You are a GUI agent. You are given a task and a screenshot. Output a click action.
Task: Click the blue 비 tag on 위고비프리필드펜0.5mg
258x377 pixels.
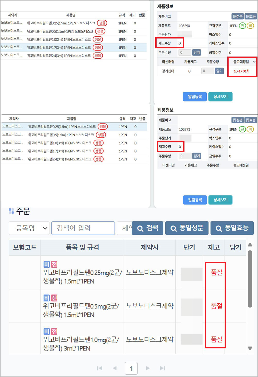47,298
